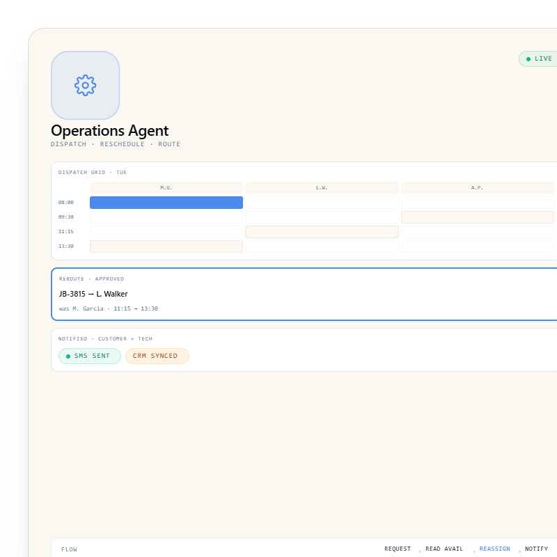
Task: Click the shaded 11:15 L.W. slot
Action: (322, 232)
